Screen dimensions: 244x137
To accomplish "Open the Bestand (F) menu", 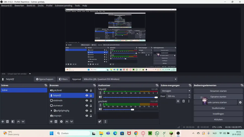I will (7, 6).
